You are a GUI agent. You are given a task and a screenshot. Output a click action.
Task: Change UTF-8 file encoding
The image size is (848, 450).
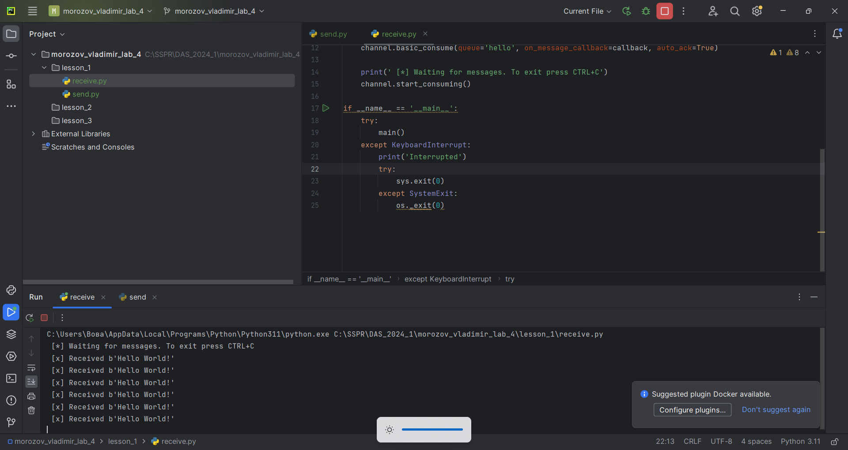[x=721, y=441]
